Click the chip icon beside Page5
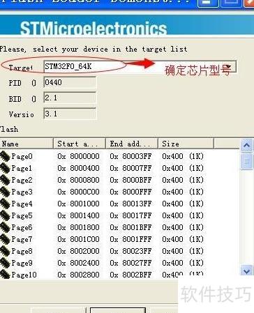Viewport: 254px width, 313px height. click(5, 215)
